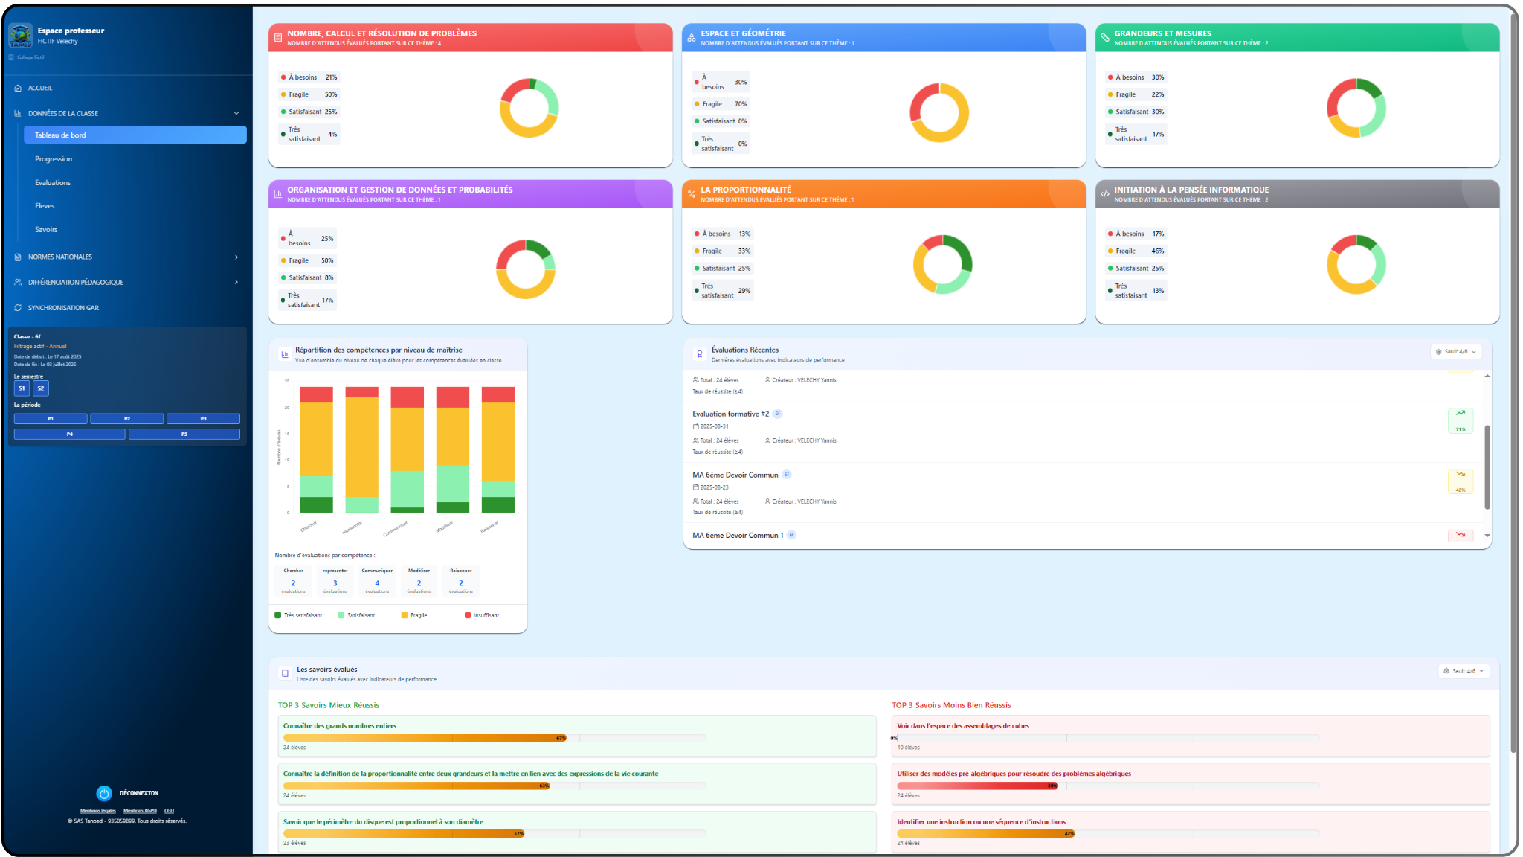The image size is (1523, 857).
Task: Open the Mentions RGPD link
Action: tap(140, 811)
